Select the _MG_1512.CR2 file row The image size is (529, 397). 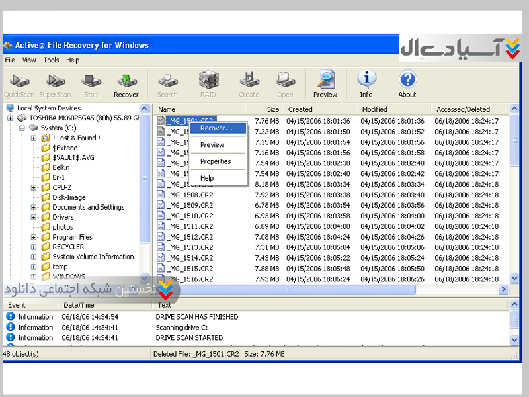pyautogui.click(x=190, y=237)
